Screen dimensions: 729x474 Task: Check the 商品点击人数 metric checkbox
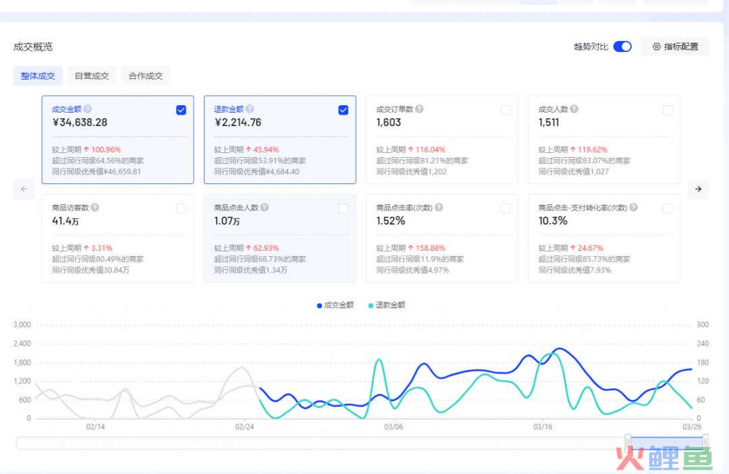click(343, 208)
